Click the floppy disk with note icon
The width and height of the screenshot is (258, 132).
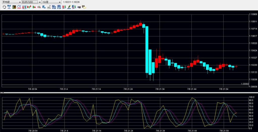click(x=84, y=7)
